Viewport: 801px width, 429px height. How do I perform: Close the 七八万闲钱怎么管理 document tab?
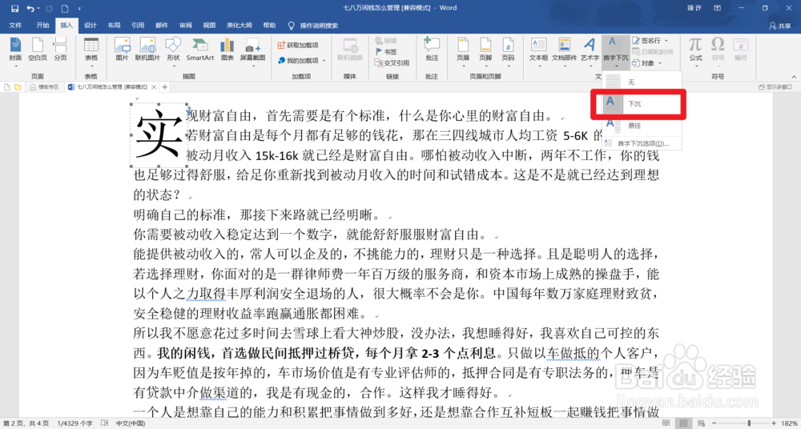pyautogui.click(x=153, y=87)
